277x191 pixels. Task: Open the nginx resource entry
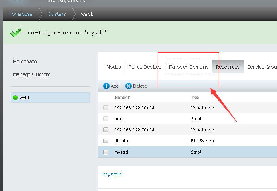click(x=120, y=119)
